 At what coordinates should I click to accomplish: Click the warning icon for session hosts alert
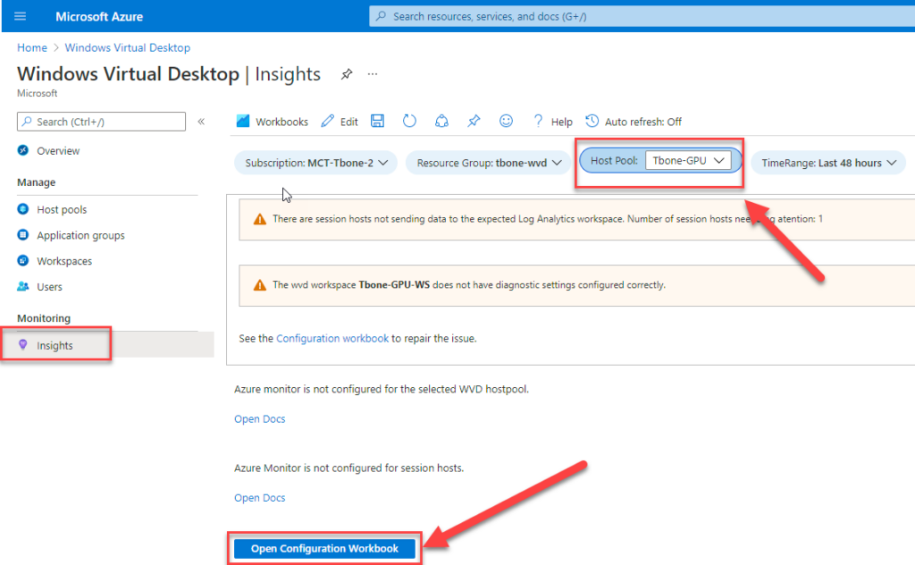(x=260, y=219)
